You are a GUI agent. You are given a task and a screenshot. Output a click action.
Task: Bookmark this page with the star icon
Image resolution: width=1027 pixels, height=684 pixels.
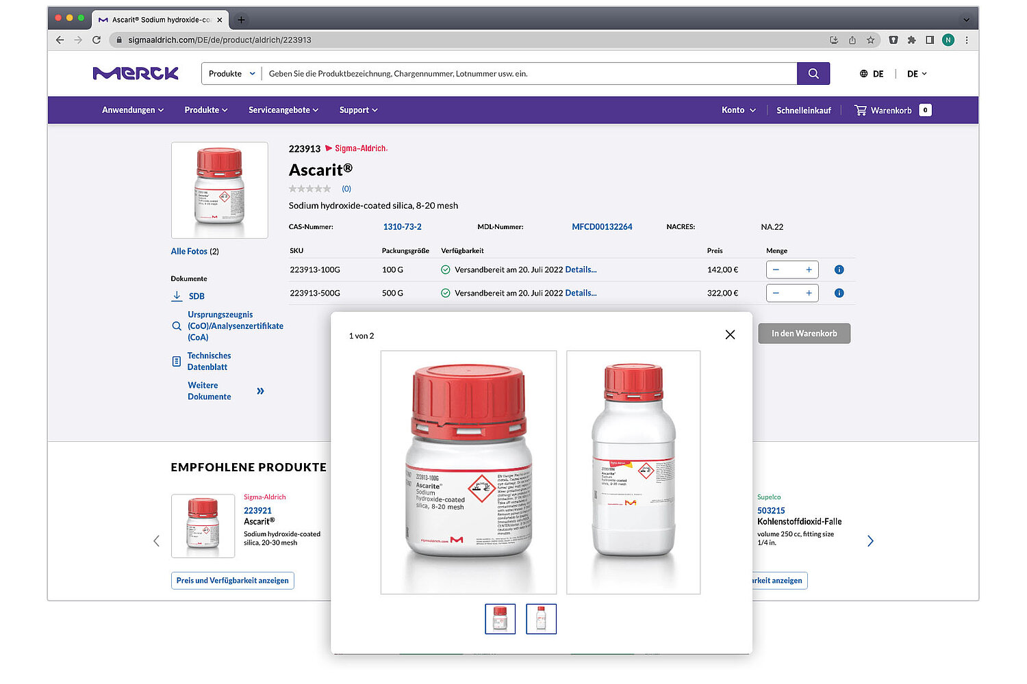tap(871, 40)
